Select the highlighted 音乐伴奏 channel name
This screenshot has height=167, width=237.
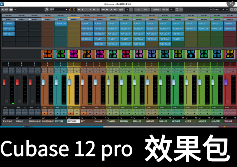(73, 121)
